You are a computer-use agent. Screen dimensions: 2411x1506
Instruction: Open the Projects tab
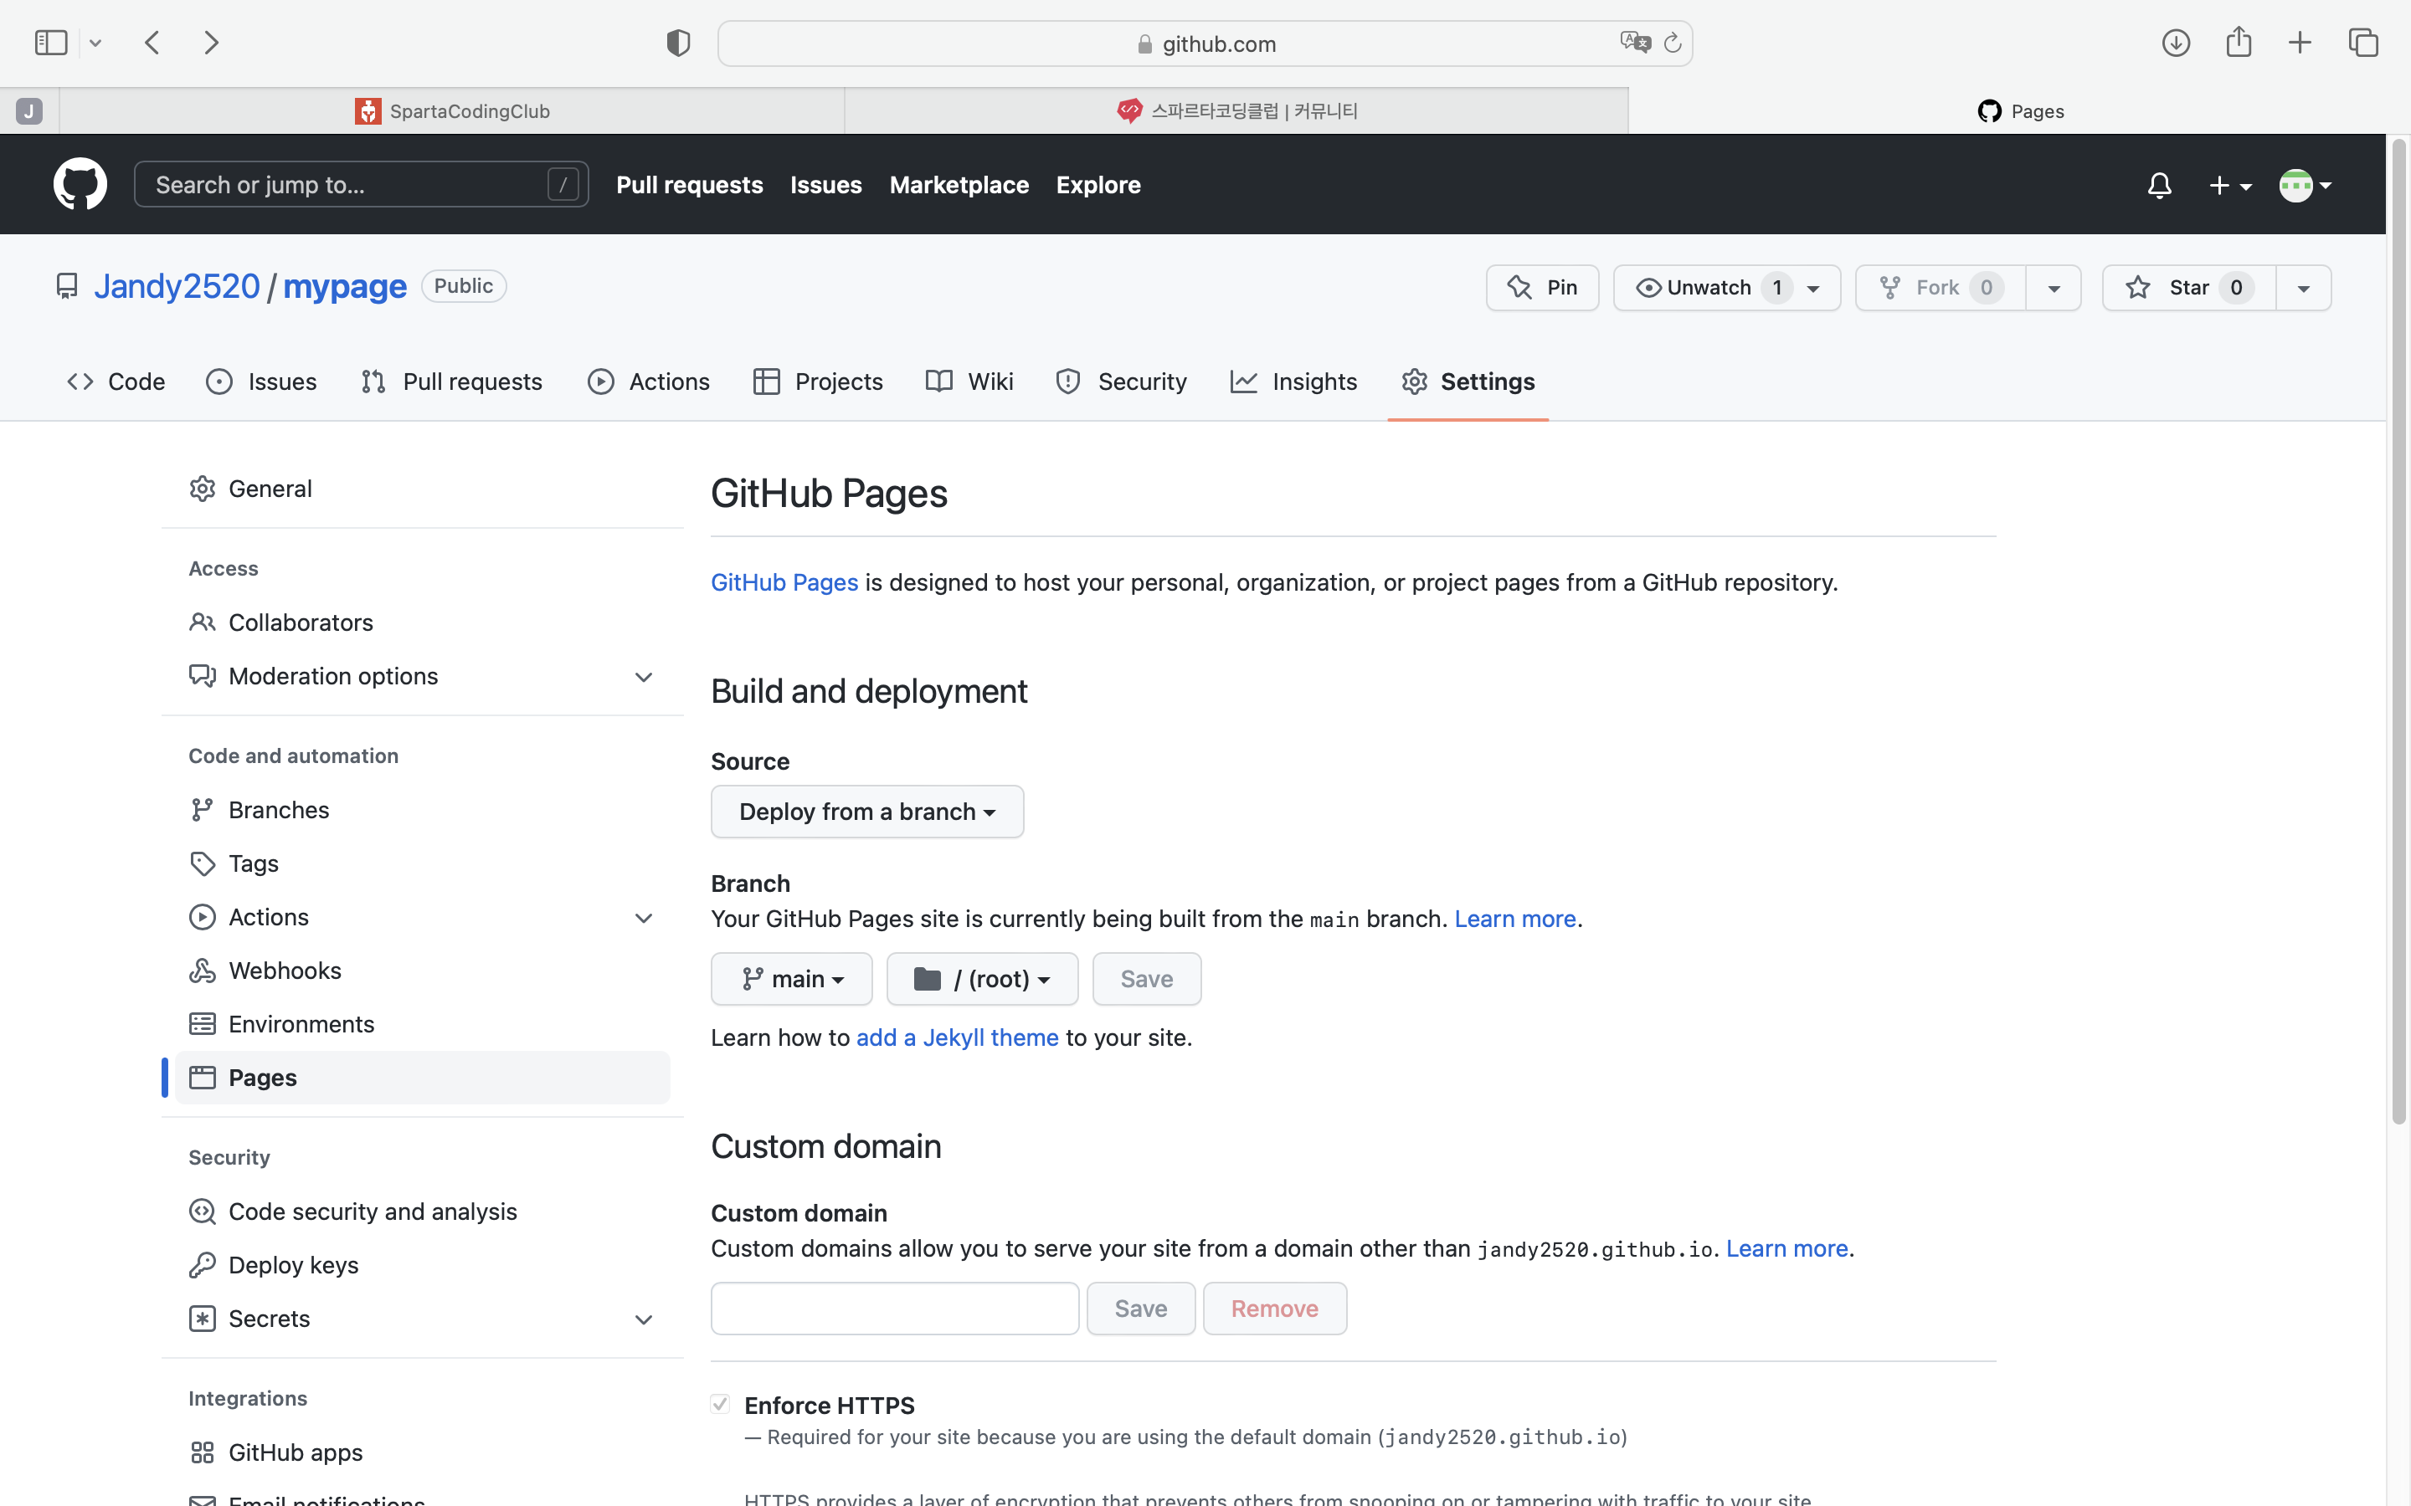pos(818,382)
